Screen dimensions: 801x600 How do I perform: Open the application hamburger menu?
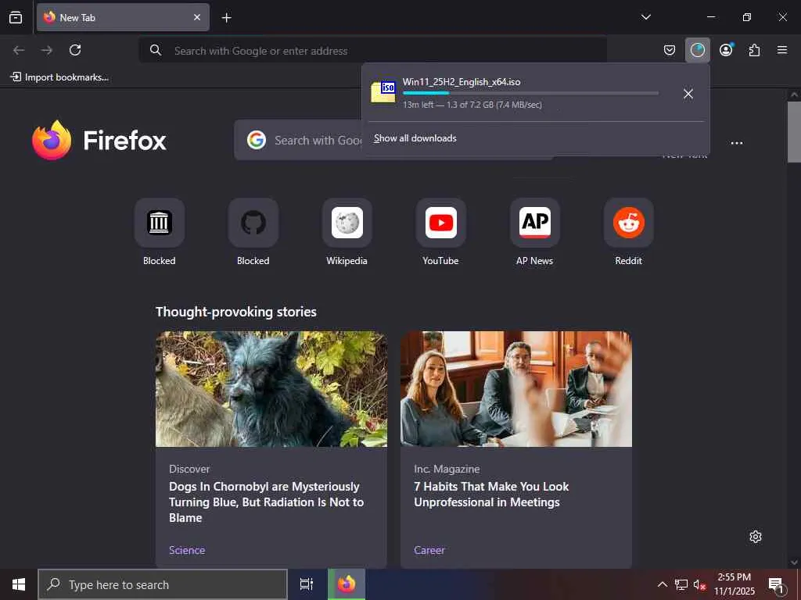(x=782, y=50)
